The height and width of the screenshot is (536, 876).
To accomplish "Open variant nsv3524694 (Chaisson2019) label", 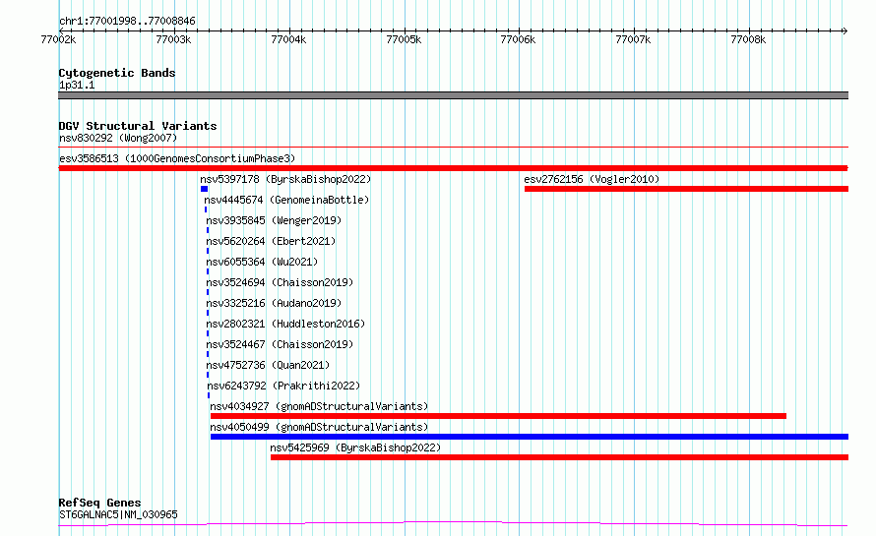I will 280,282.
